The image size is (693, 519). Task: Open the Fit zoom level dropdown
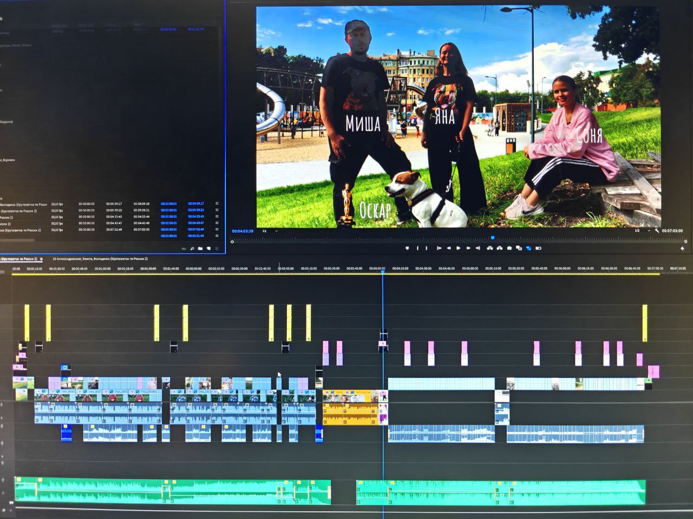[x=270, y=231]
